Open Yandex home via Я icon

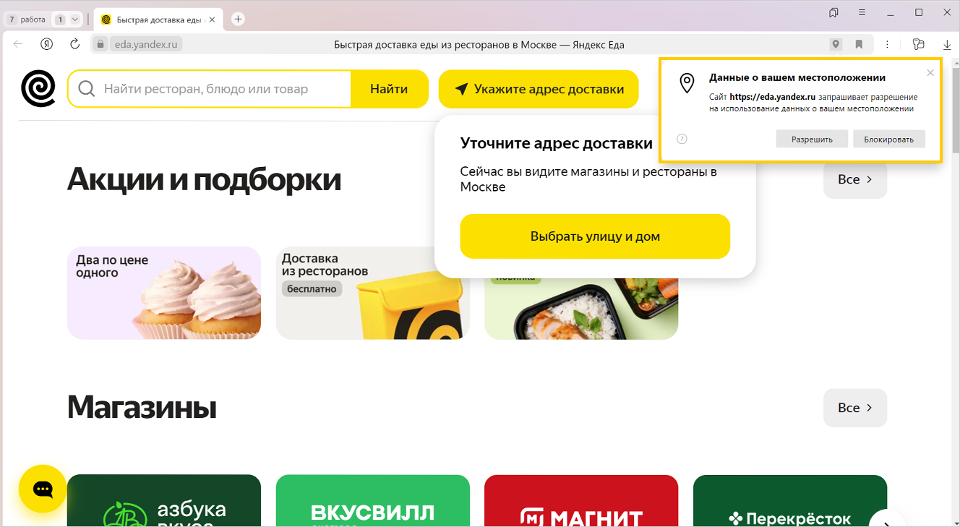point(46,44)
